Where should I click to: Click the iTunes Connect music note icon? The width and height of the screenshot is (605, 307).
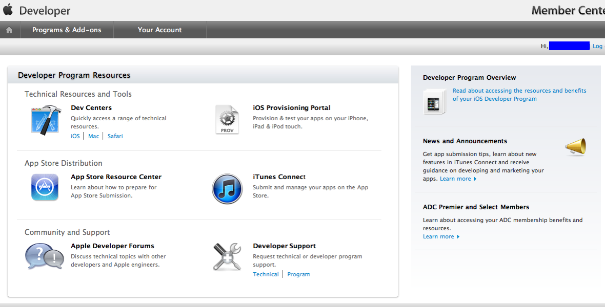pyautogui.click(x=227, y=189)
